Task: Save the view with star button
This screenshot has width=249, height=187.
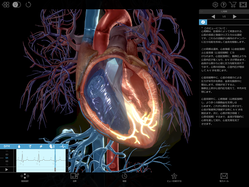Action: pos(174,177)
